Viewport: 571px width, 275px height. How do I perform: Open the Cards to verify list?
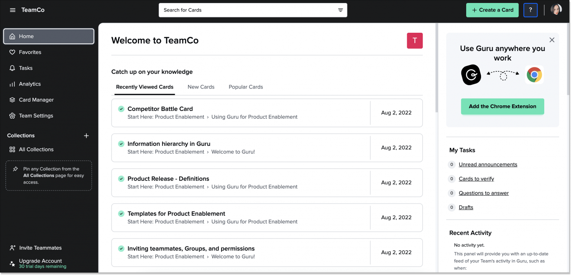(476, 179)
